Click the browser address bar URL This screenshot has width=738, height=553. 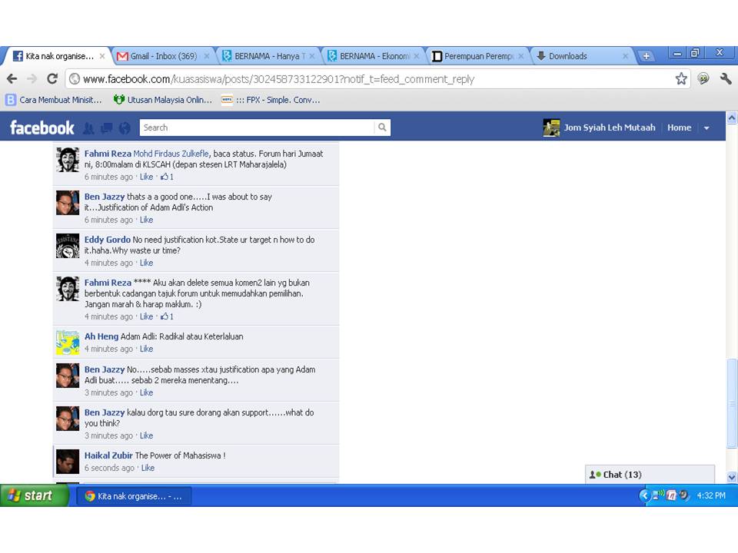pos(278,79)
